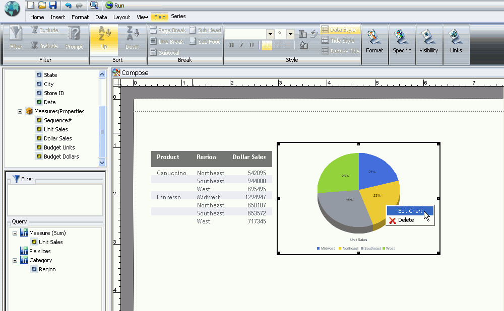Toggle bold formatting
Screen dimensions: 504x311
pyautogui.click(x=231, y=45)
